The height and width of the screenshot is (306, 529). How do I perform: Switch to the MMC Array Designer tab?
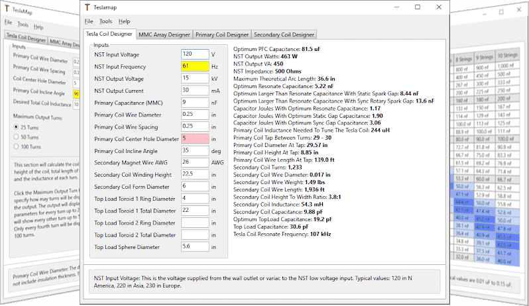[x=164, y=34]
